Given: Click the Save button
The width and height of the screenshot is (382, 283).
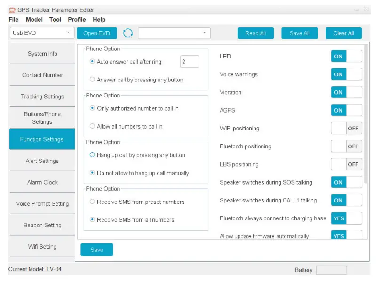Looking at the screenshot, I should [97, 250].
